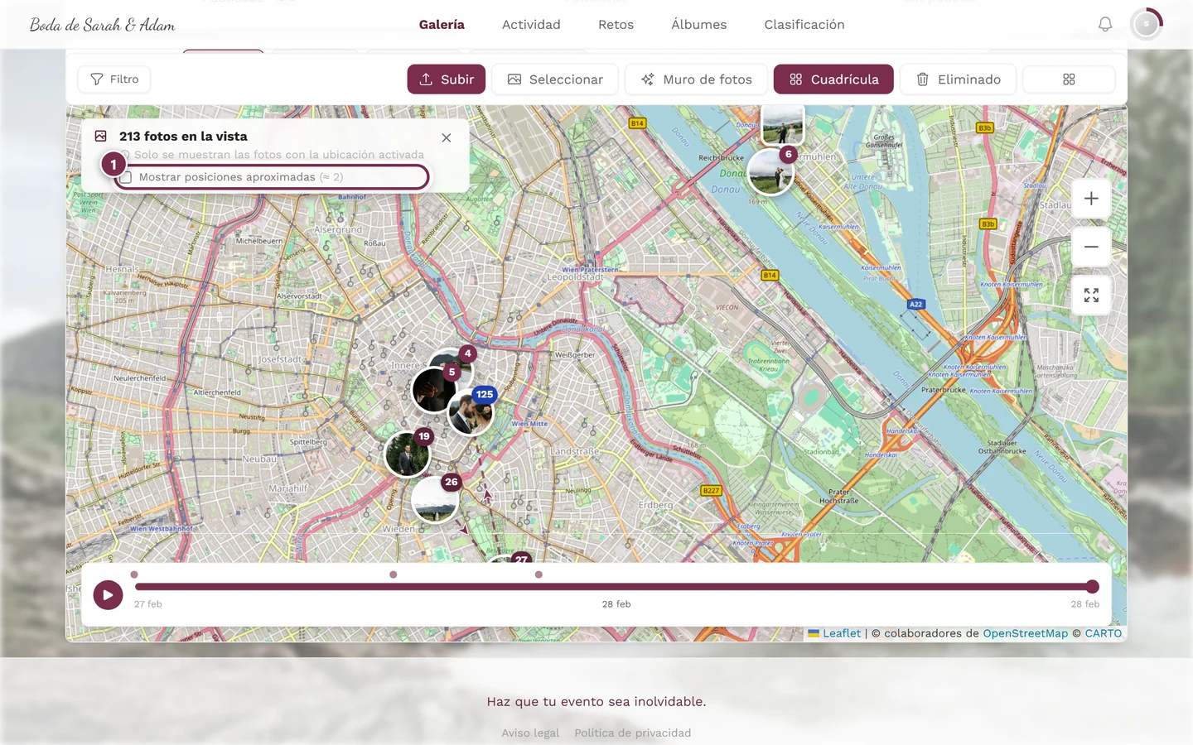Close the photos-in-view info panel

(447, 138)
